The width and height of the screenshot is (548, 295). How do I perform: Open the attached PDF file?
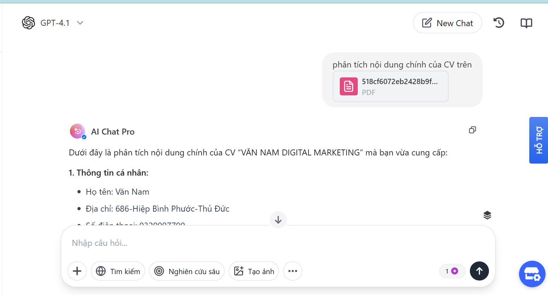(x=390, y=87)
